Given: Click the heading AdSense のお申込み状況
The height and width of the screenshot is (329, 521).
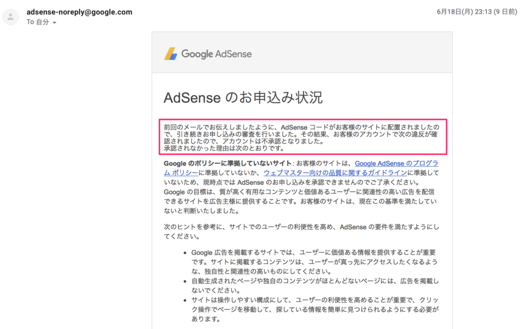Looking at the screenshot, I should tap(243, 97).
